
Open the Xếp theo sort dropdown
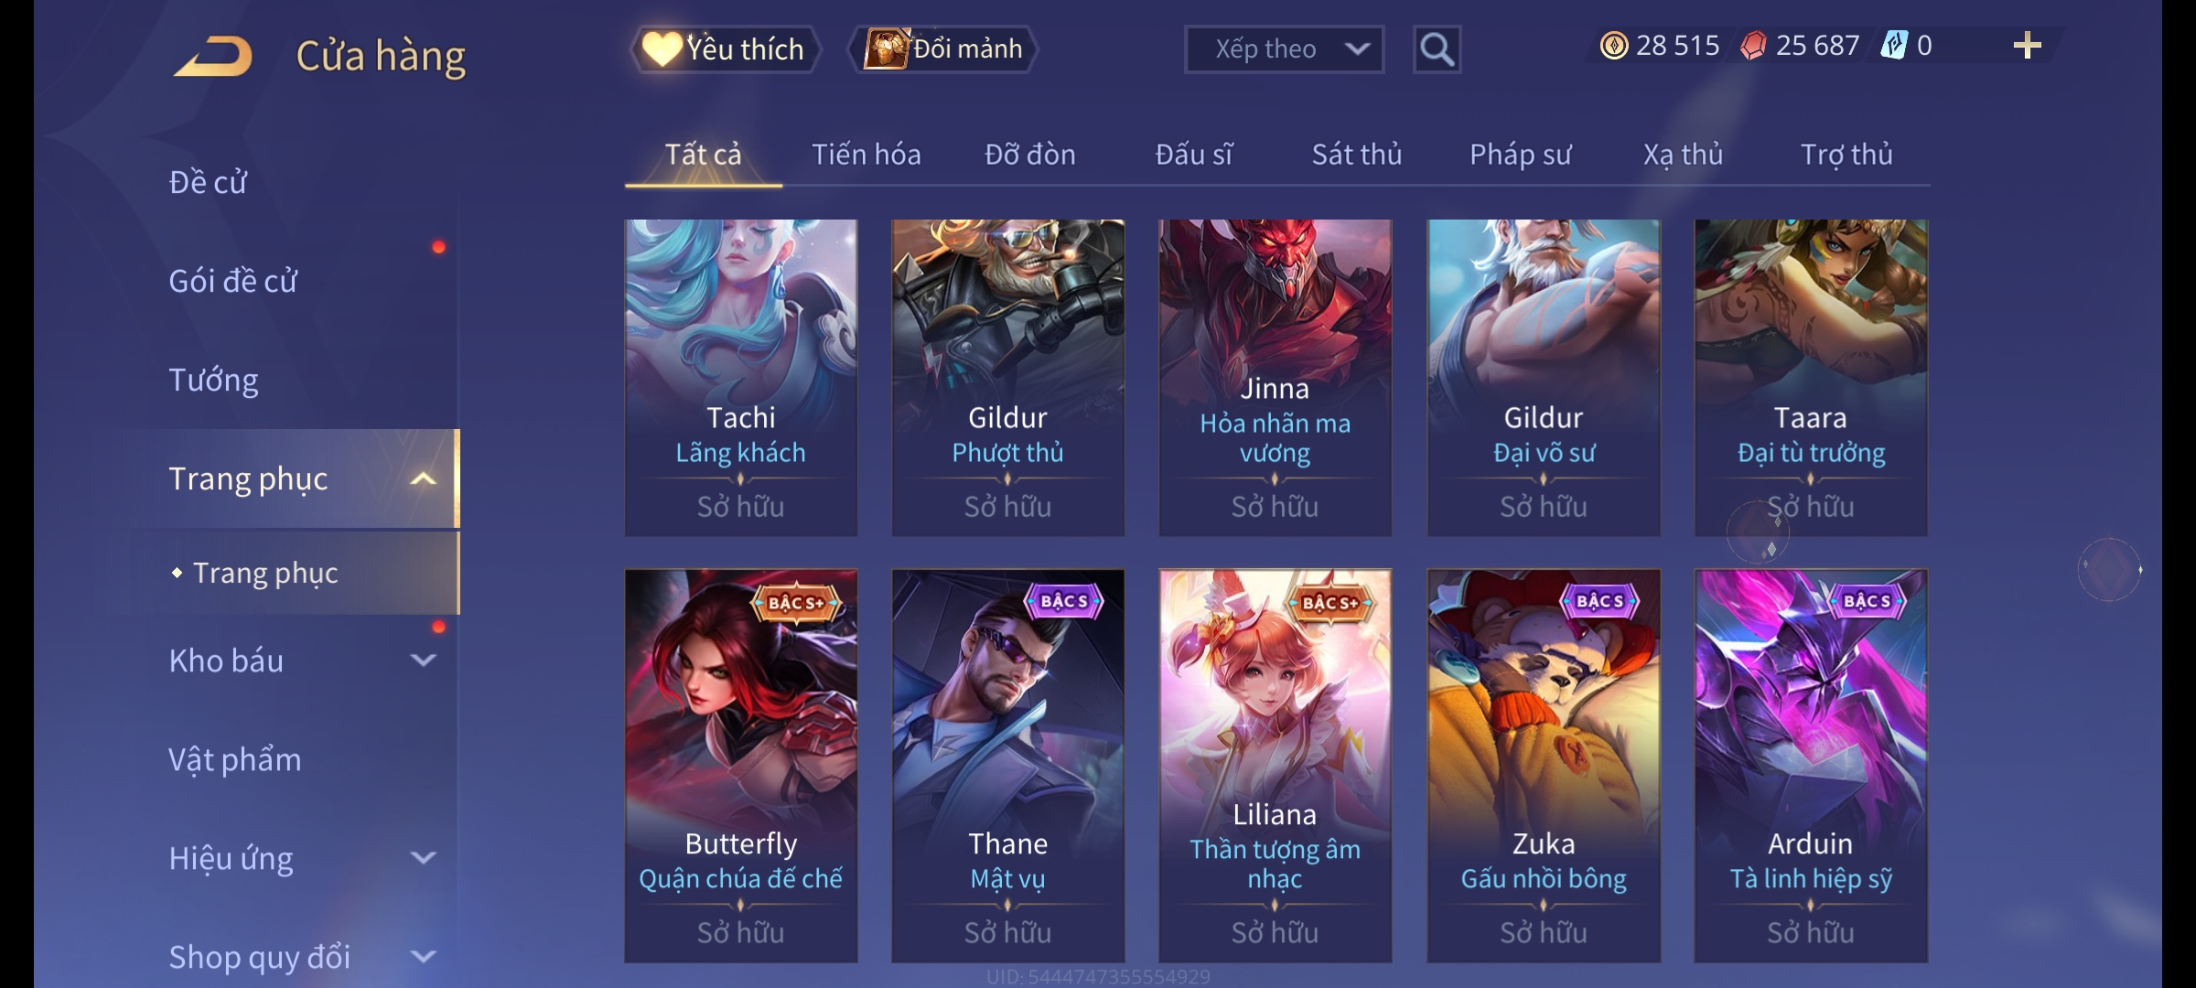[1284, 49]
